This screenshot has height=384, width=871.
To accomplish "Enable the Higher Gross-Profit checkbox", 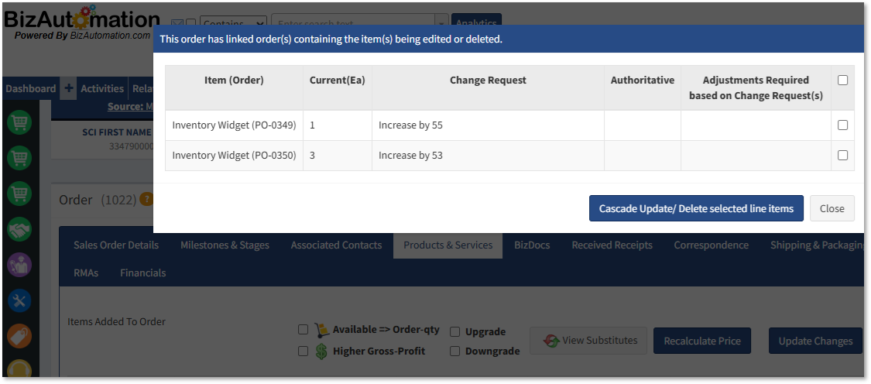I will click(303, 351).
